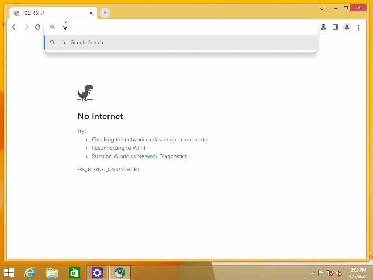The image size is (373, 280).
Task: Toggle the side panel icon
Action: point(335,27)
